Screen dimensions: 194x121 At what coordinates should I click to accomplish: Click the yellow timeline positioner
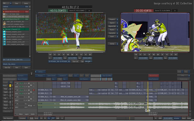pos(148,96)
